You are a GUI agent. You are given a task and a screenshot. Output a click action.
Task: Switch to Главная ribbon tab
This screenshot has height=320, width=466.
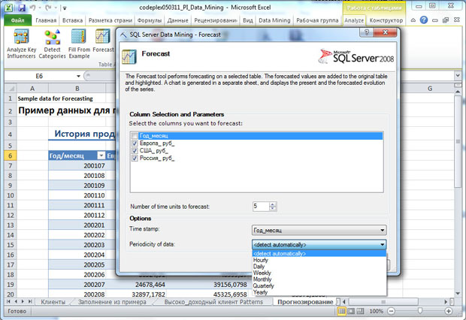[46, 20]
